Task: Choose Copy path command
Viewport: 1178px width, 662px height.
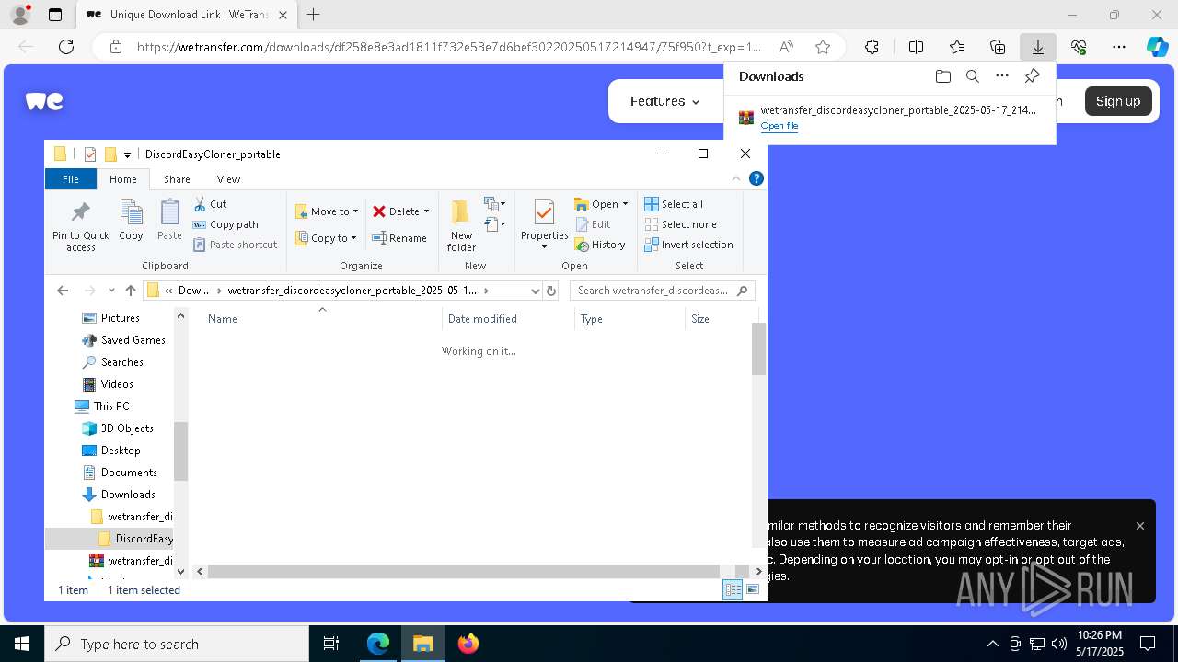Action: click(225, 224)
